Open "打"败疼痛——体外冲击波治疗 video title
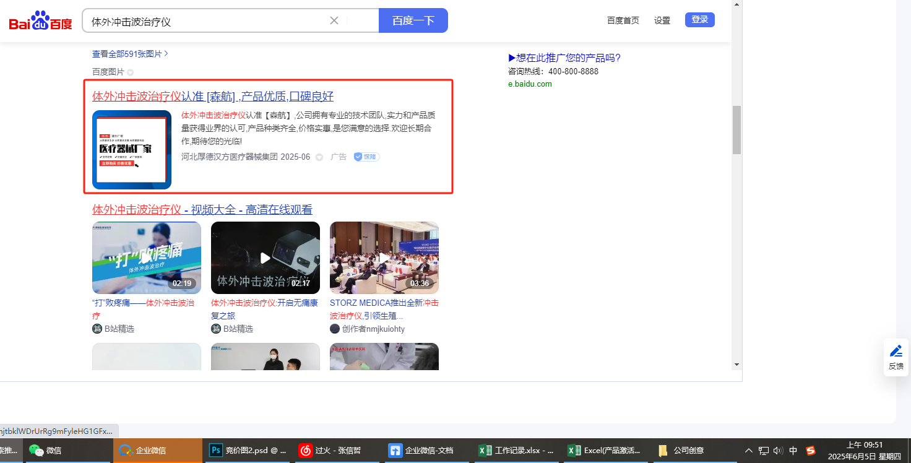This screenshot has height=463, width=911. pyautogui.click(x=143, y=309)
